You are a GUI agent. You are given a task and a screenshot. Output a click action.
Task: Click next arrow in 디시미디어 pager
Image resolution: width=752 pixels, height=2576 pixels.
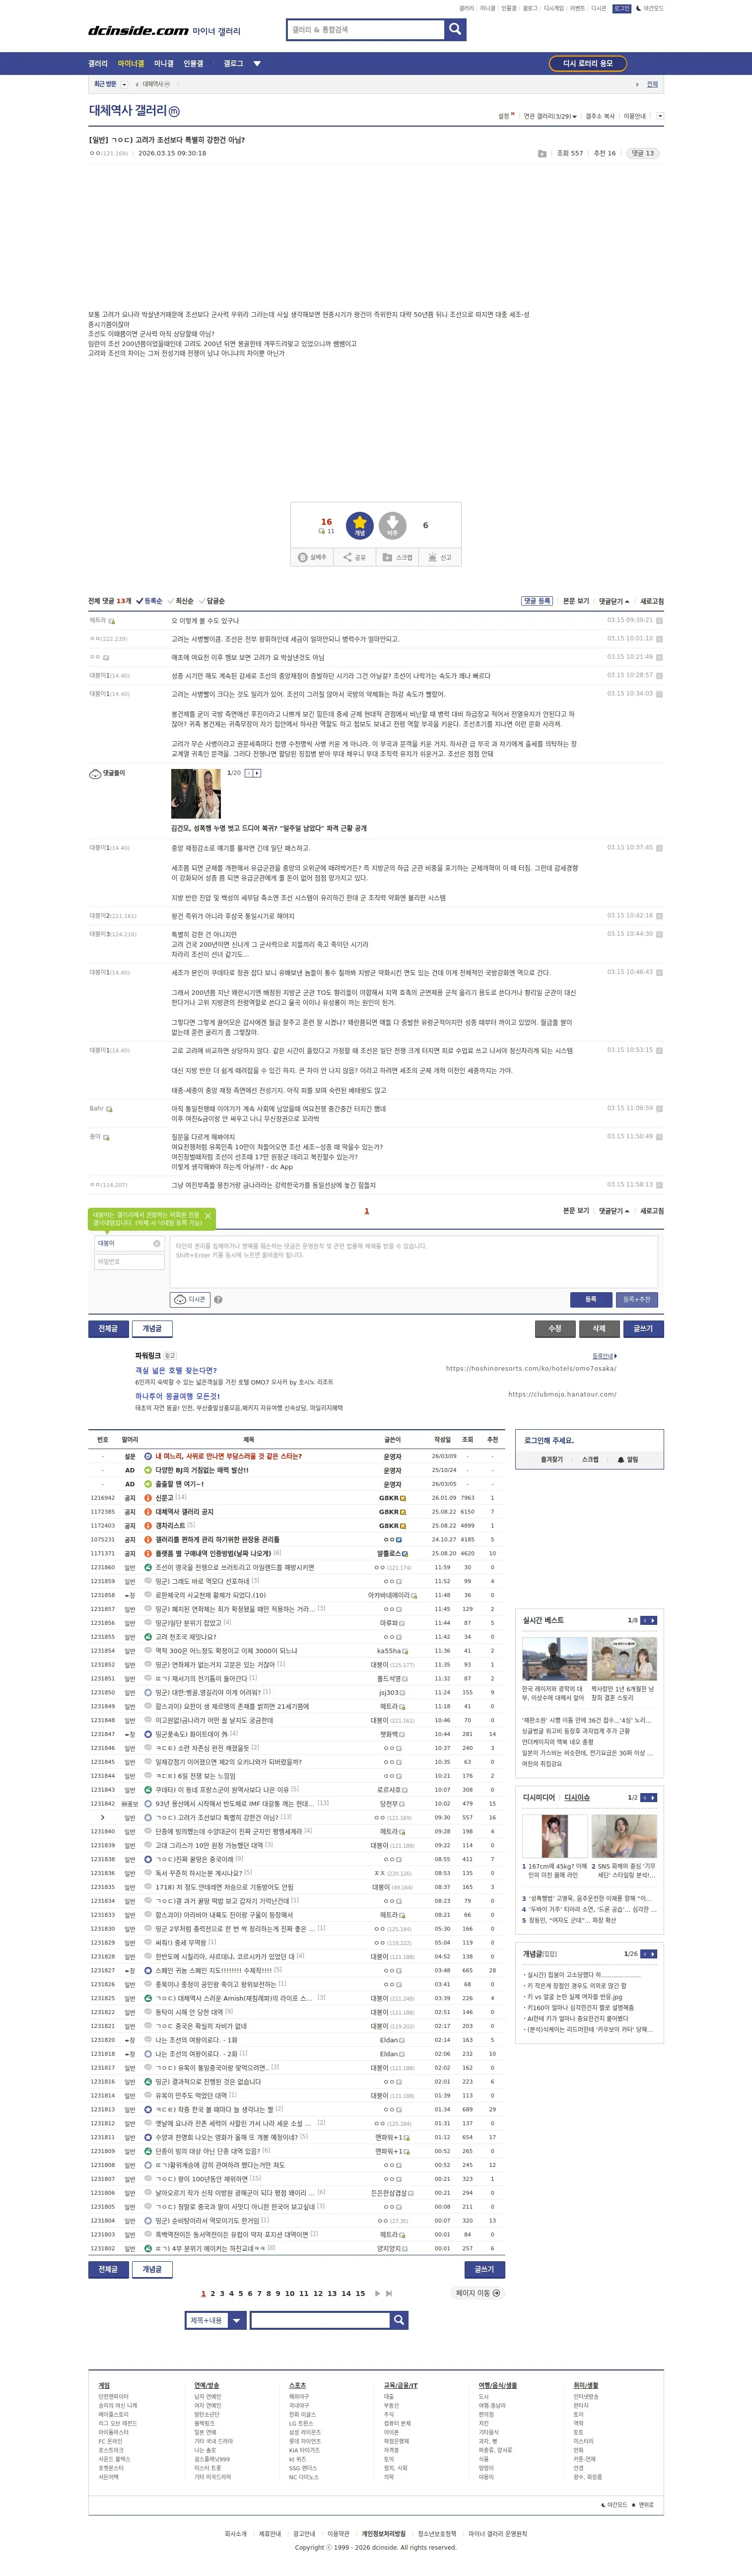[654, 1797]
